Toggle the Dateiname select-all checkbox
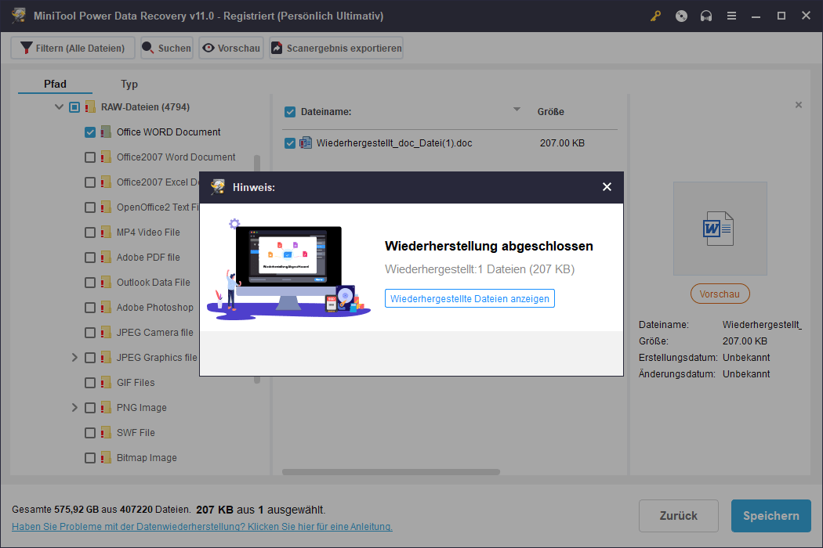The width and height of the screenshot is (823, 548). [x=290, y=112]
